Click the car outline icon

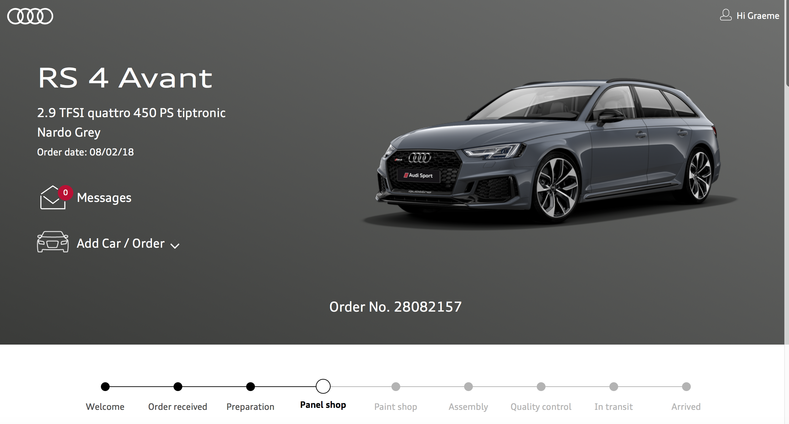pos(53,242)
